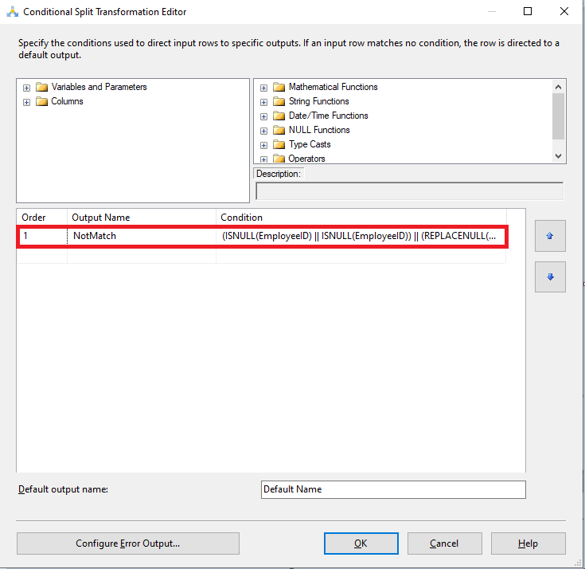Expand the Variables and Parameters node
The image size is (585, 569).
point(26,88)
